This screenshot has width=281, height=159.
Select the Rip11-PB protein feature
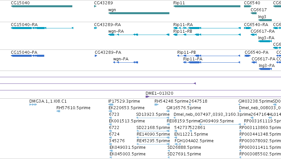point(209,56)
